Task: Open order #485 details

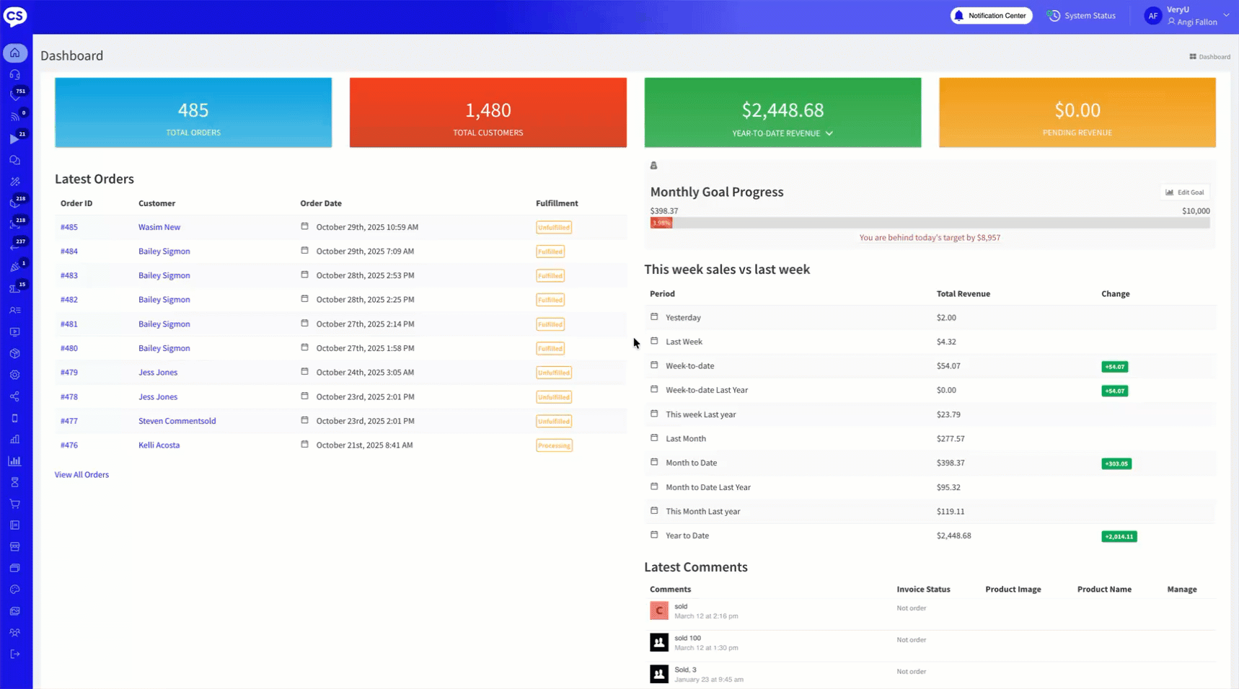Action: point(69,227)
